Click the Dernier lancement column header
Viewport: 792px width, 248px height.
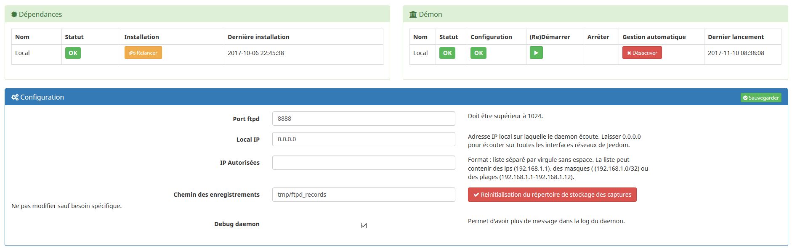(736, 37)
